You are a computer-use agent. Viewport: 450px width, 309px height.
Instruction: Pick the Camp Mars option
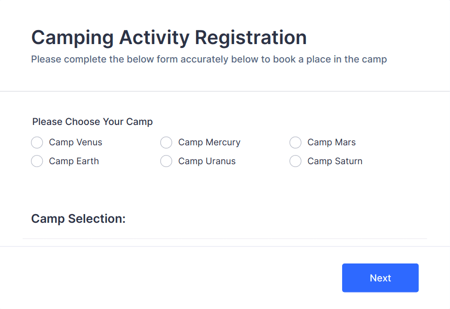295,142
